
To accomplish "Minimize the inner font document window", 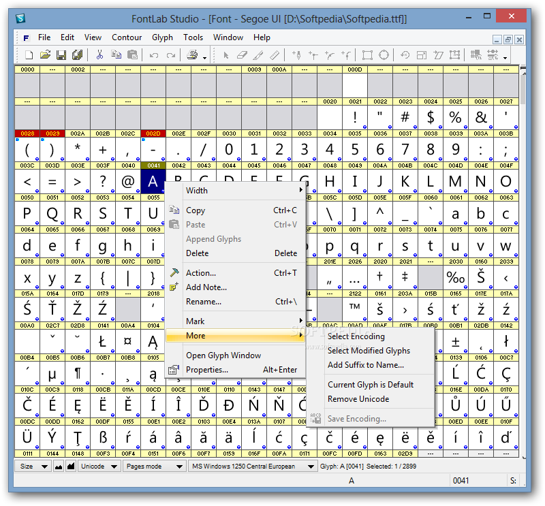I will [x=497, y=39].
